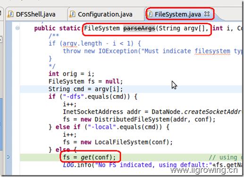Click the Java file icon on Configuration.java tab
This screenshot has height=177, width=244.
click(x=72, y=14)
